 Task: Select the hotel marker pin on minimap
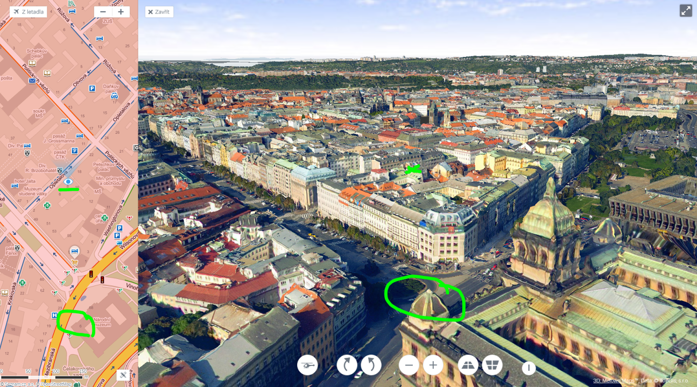75,251
